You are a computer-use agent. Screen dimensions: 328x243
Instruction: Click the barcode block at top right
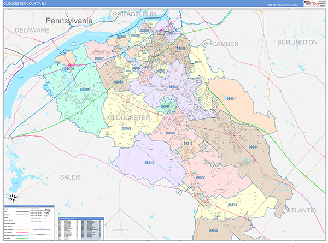321,4
